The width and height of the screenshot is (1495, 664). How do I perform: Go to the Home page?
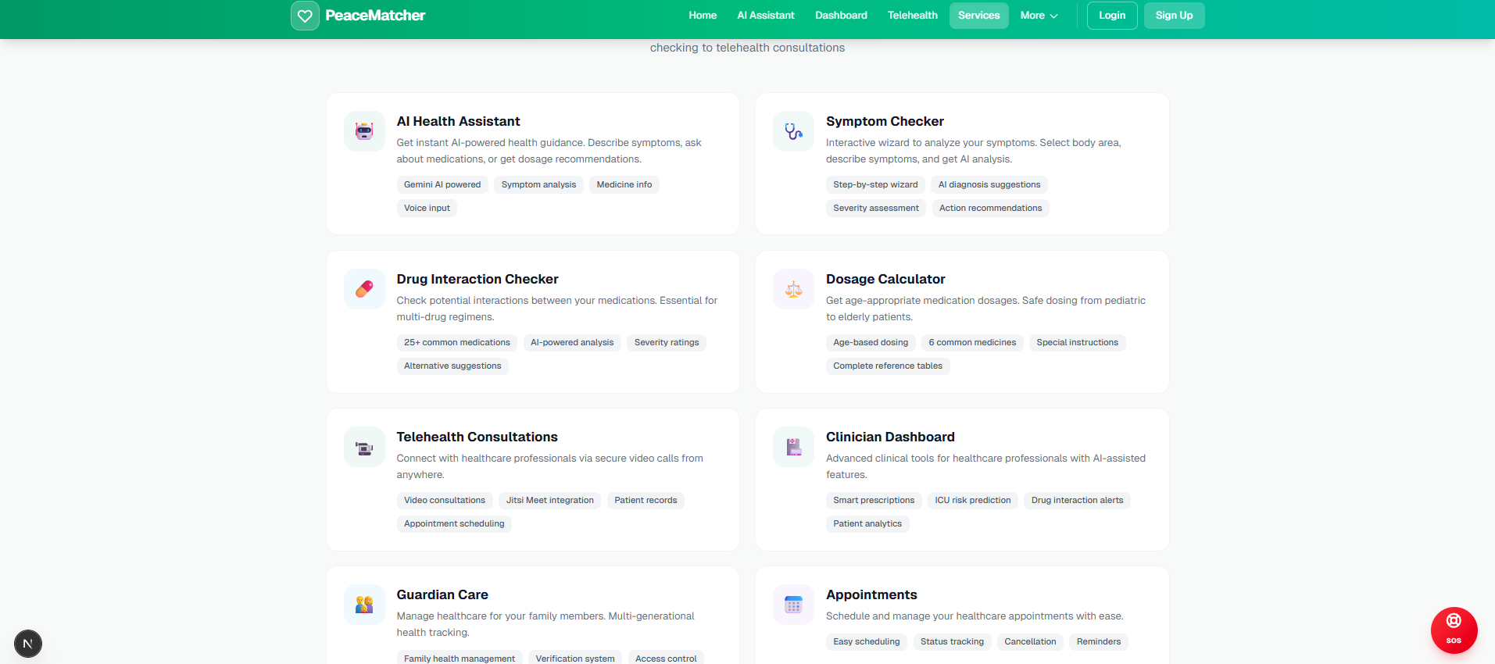pos(703,16)
